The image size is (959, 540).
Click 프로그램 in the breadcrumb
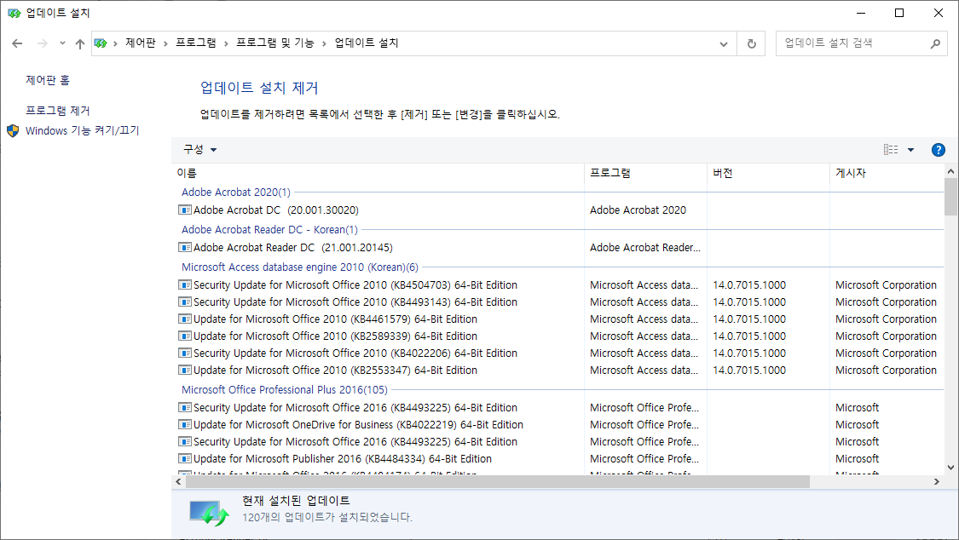point(196,43)
